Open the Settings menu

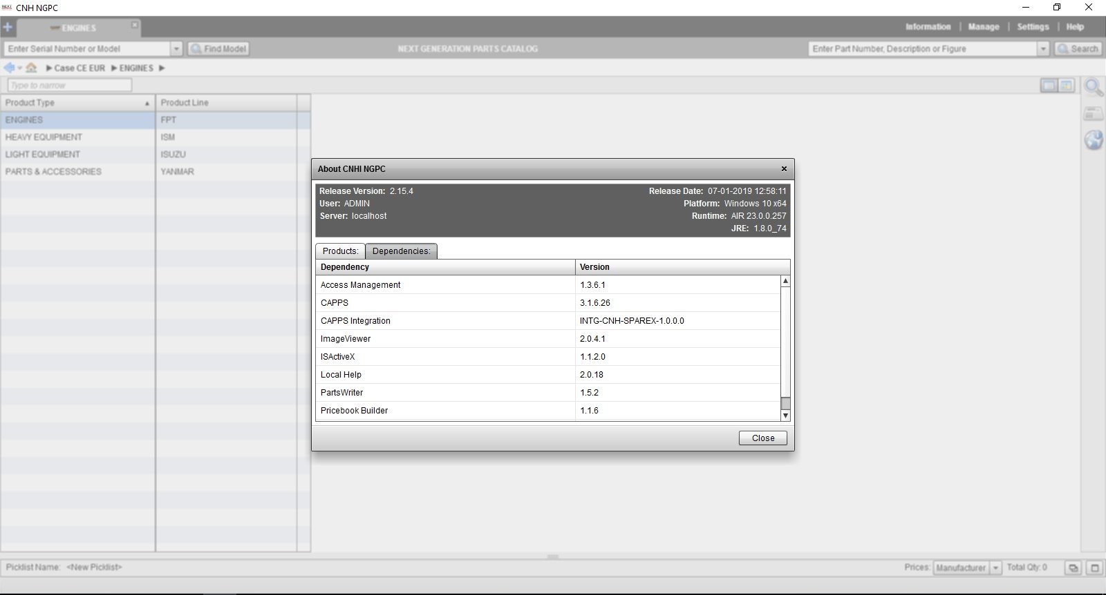tap(1033, 27)
